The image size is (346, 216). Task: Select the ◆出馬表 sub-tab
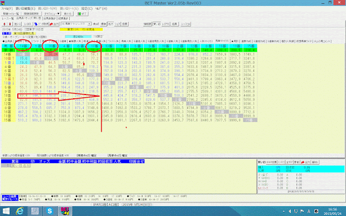(x=8, y=41)
